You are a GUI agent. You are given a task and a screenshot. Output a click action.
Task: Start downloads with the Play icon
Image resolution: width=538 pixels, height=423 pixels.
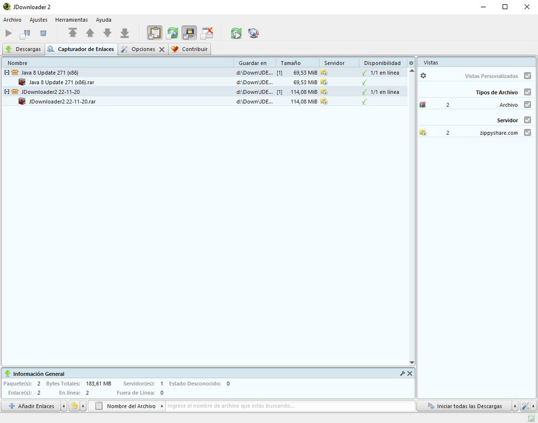tap(8, 33)
